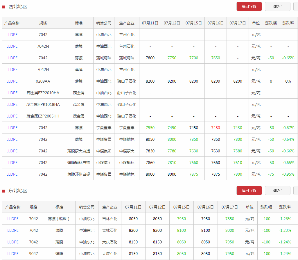298x260 pixels.
Task: Click the 0% change rate cell
Action: click(288, 81)
